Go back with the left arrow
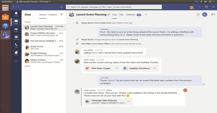Viewport: 217px width, 113px height. [x=14, y=7]
